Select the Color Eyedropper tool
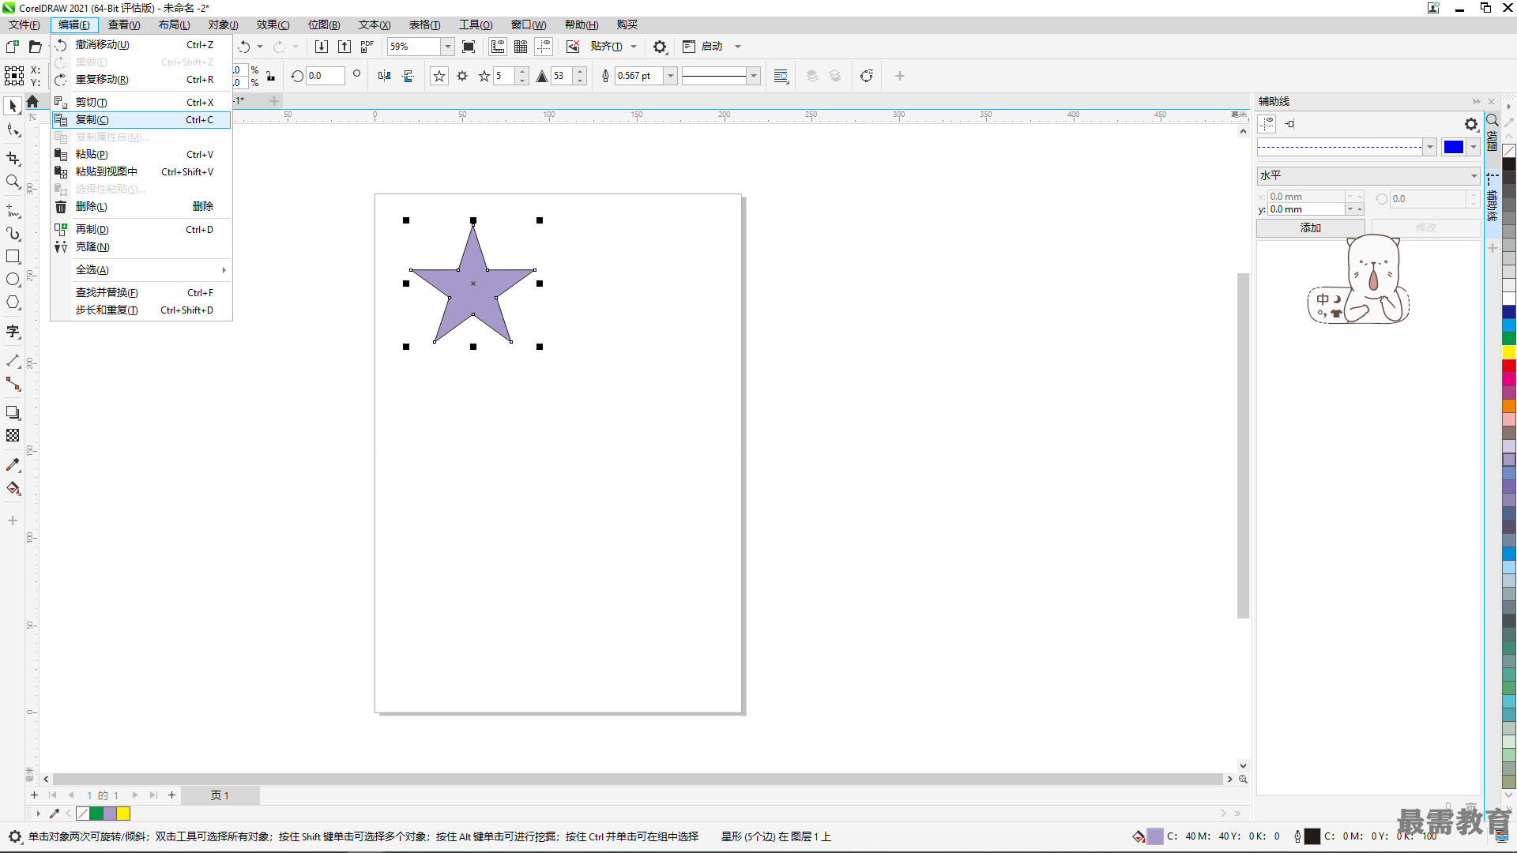The width and height of the screenshot is (1517, 853). click(13, 465)
